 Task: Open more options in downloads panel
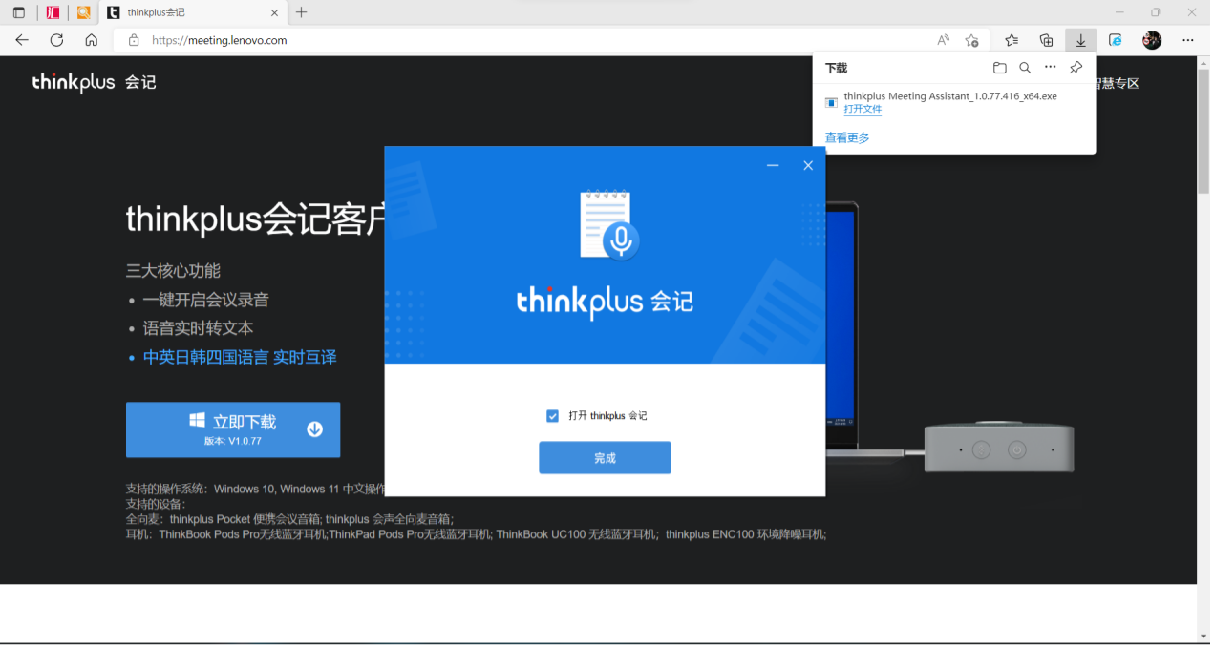(1051, 68)
